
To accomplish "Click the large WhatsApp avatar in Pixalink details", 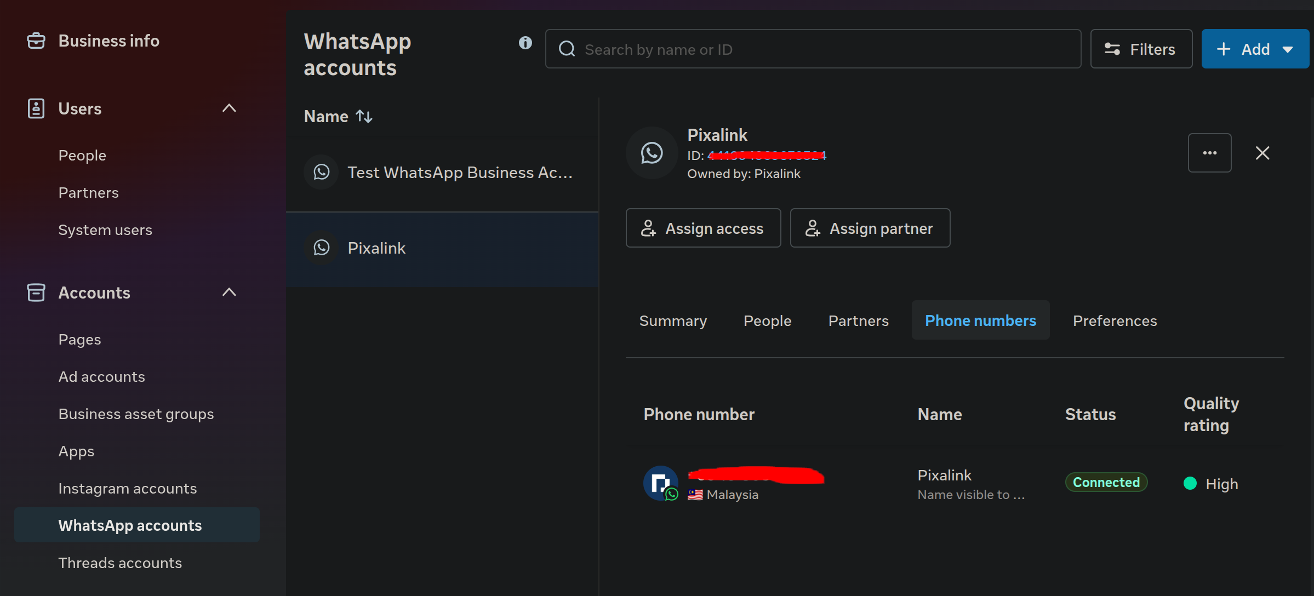I will (652, 153).
